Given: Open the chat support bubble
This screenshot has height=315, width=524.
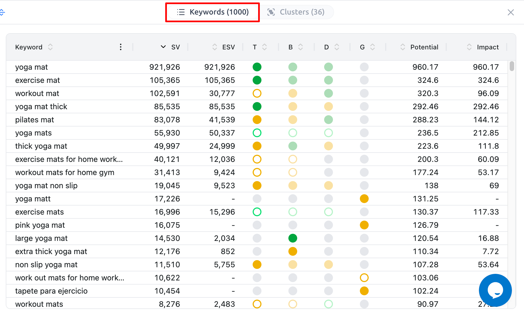Looking at the screenshot, I should [x=495, y=290].
